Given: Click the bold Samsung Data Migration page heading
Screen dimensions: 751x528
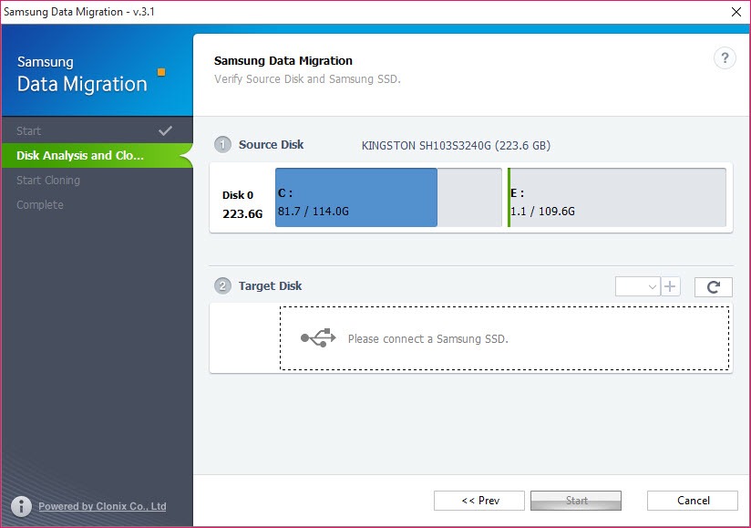Looking at the screenshot, I should [x=283, y=61].
